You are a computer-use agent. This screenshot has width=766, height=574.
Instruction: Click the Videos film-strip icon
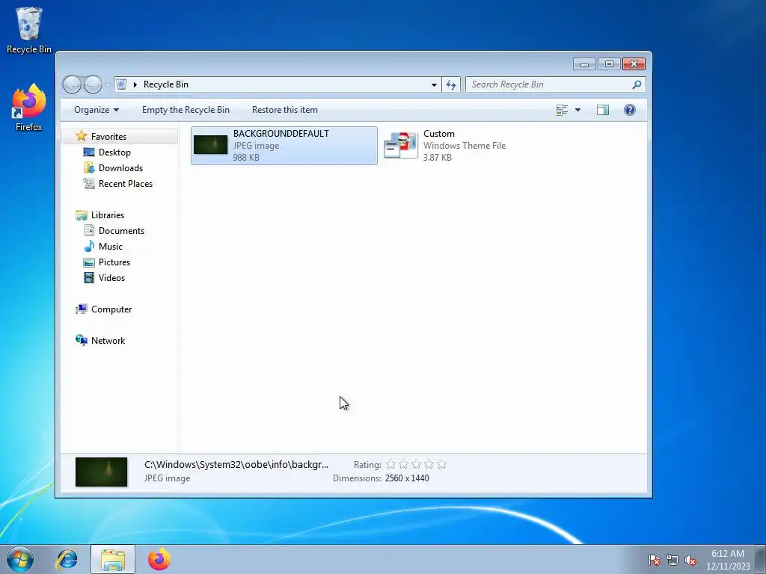(89, 278)
